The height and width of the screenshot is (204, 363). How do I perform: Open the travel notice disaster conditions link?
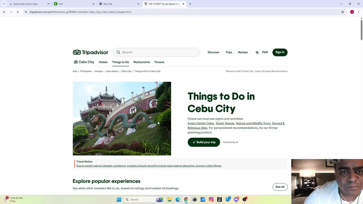[x=149, y=166]
